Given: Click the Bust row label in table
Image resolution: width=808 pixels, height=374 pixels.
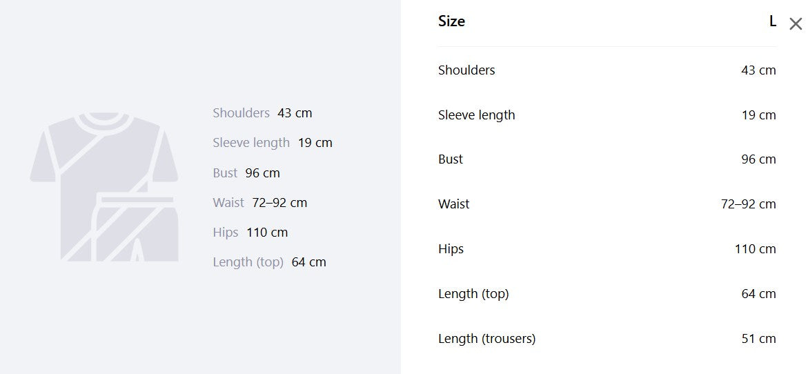Looking at the screenshot, I should coord(451,159).
